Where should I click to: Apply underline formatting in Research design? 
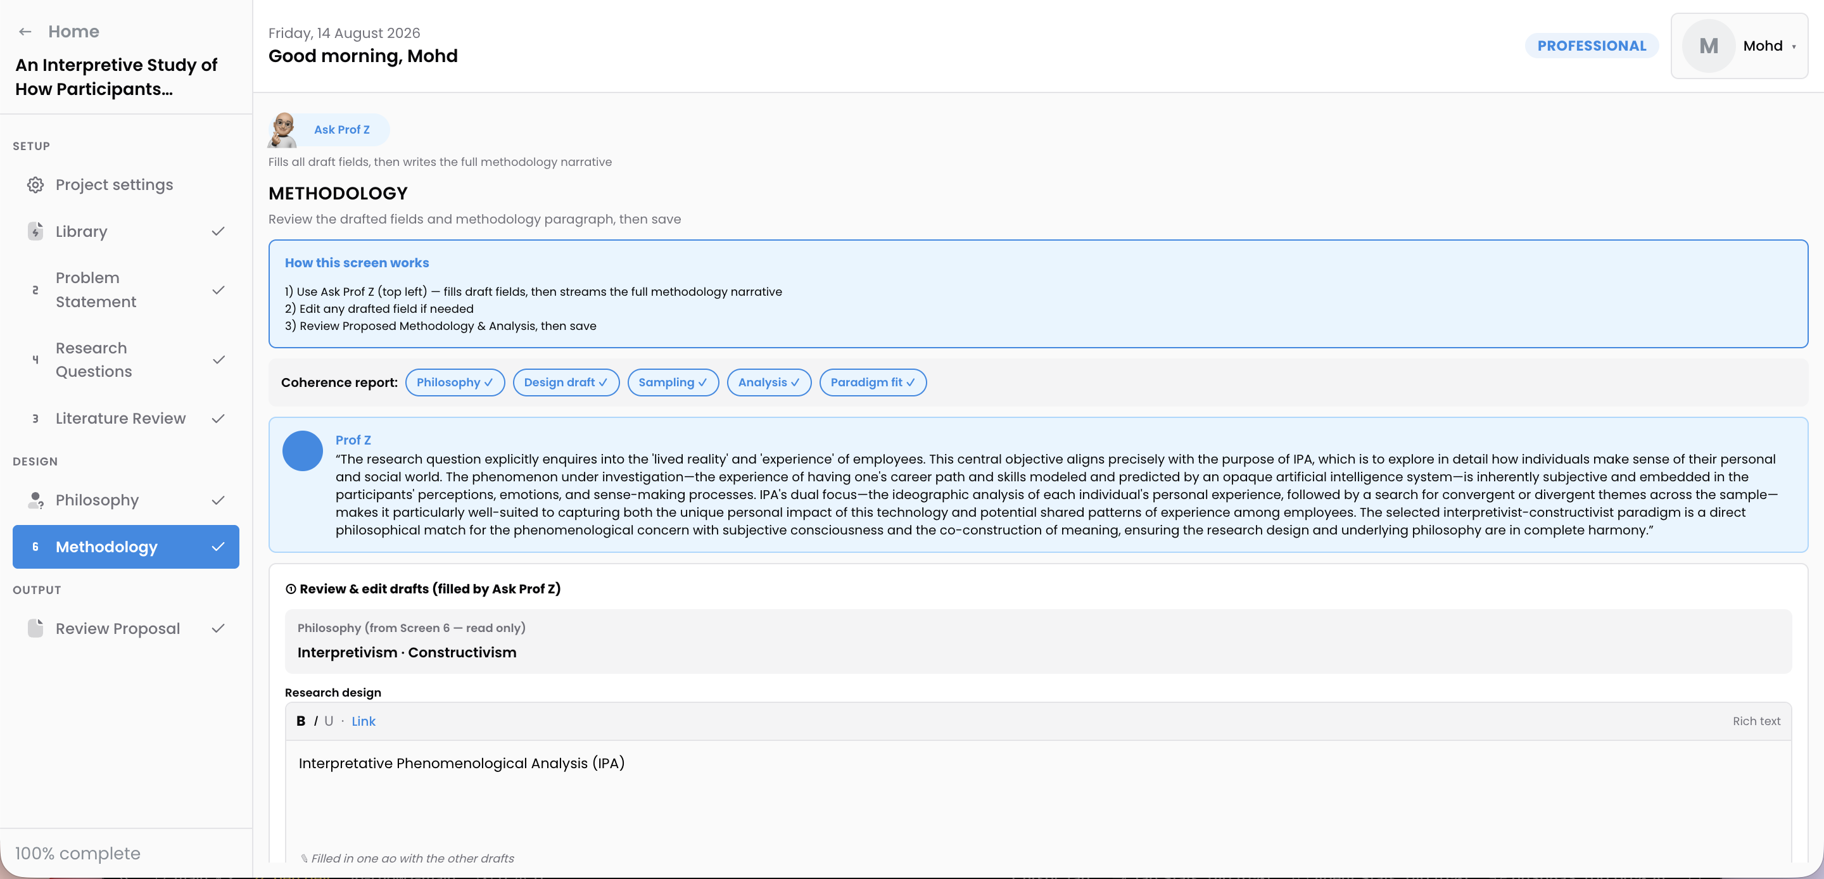point(329,721)
